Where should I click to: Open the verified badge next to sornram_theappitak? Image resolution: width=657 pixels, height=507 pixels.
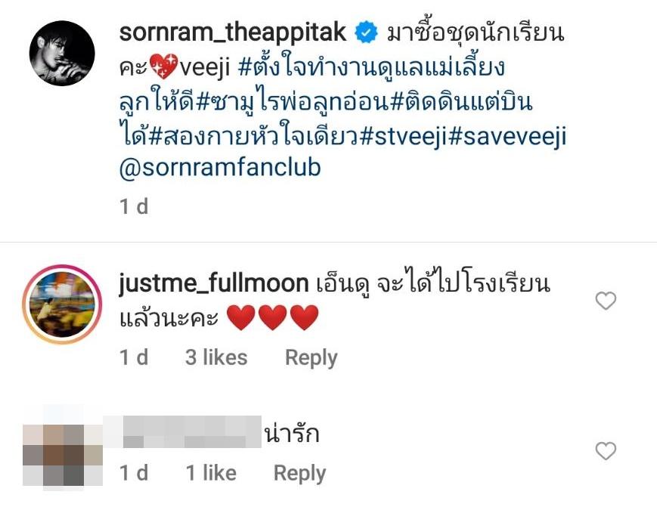click(366, 33)
